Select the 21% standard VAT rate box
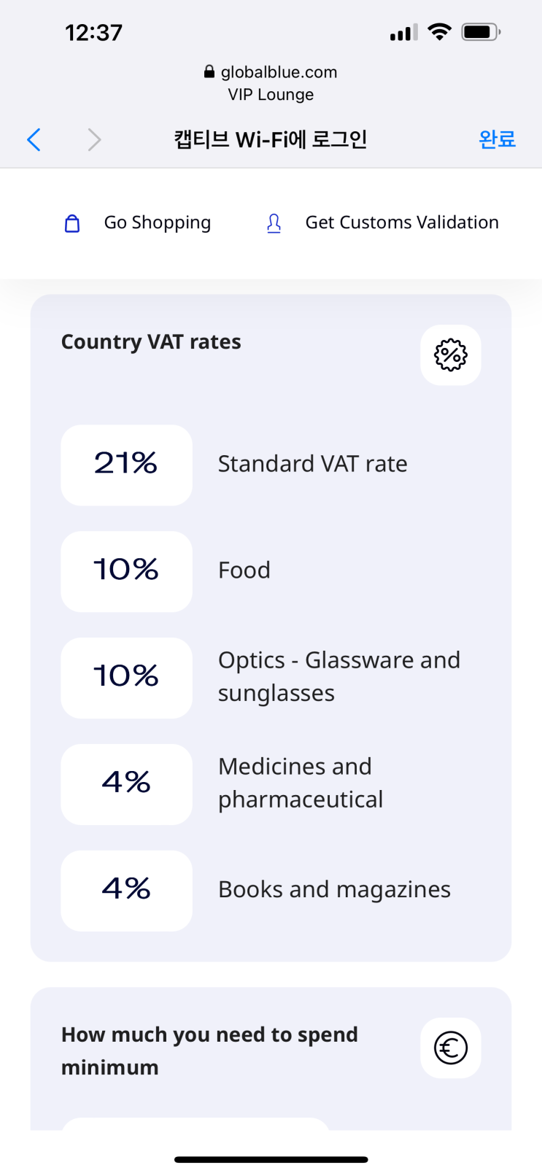Viewport: 542px width, 1173px height. coord(126,465)
